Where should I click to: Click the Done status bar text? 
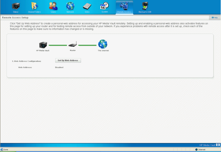[x=5, y=150]
